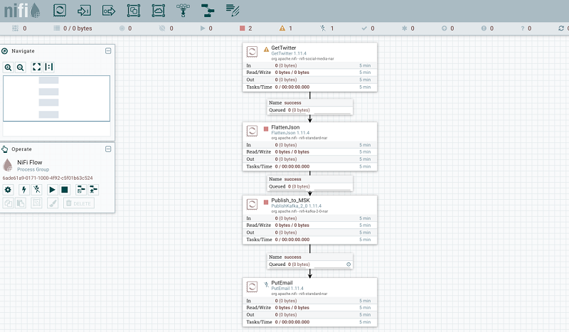Image resolution: width=569 pixels, height=332 pixels.
Task: Select the Remote Process Group toolbar icon
Action: [158, 11]
